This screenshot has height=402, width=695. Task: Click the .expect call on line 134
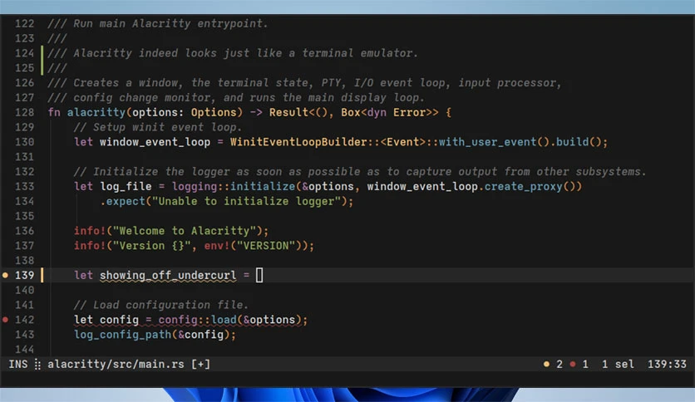123,202
